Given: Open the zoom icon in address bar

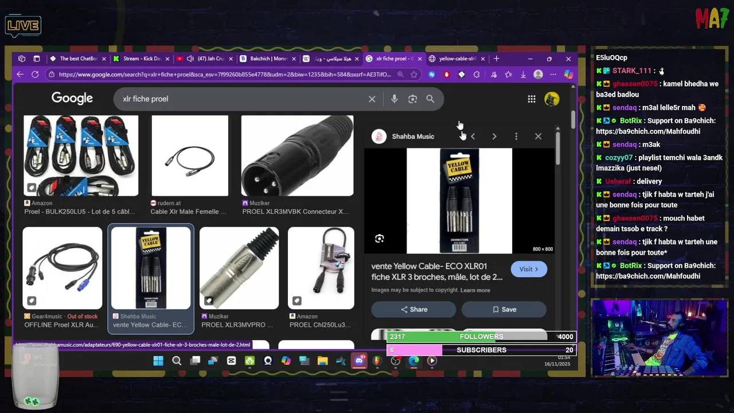Looking at the screenshot, I should pos(400,75).
